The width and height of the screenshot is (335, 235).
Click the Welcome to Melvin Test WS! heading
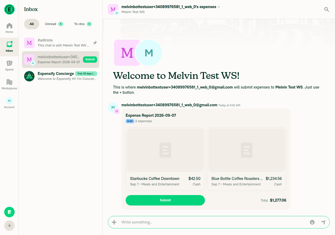(x=176, y=75)
